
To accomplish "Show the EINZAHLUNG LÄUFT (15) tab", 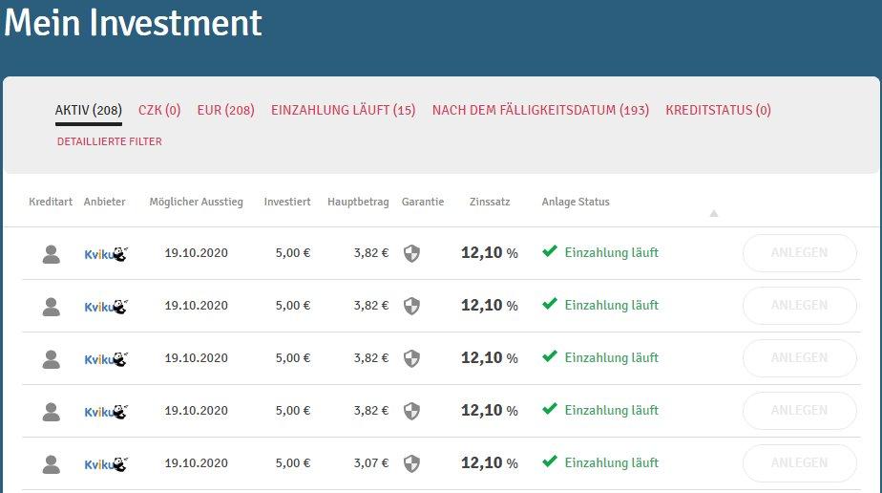I will [343, 110].
